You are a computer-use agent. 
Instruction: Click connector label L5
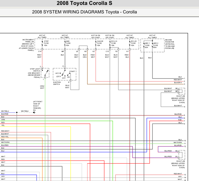tap(77, 52)
